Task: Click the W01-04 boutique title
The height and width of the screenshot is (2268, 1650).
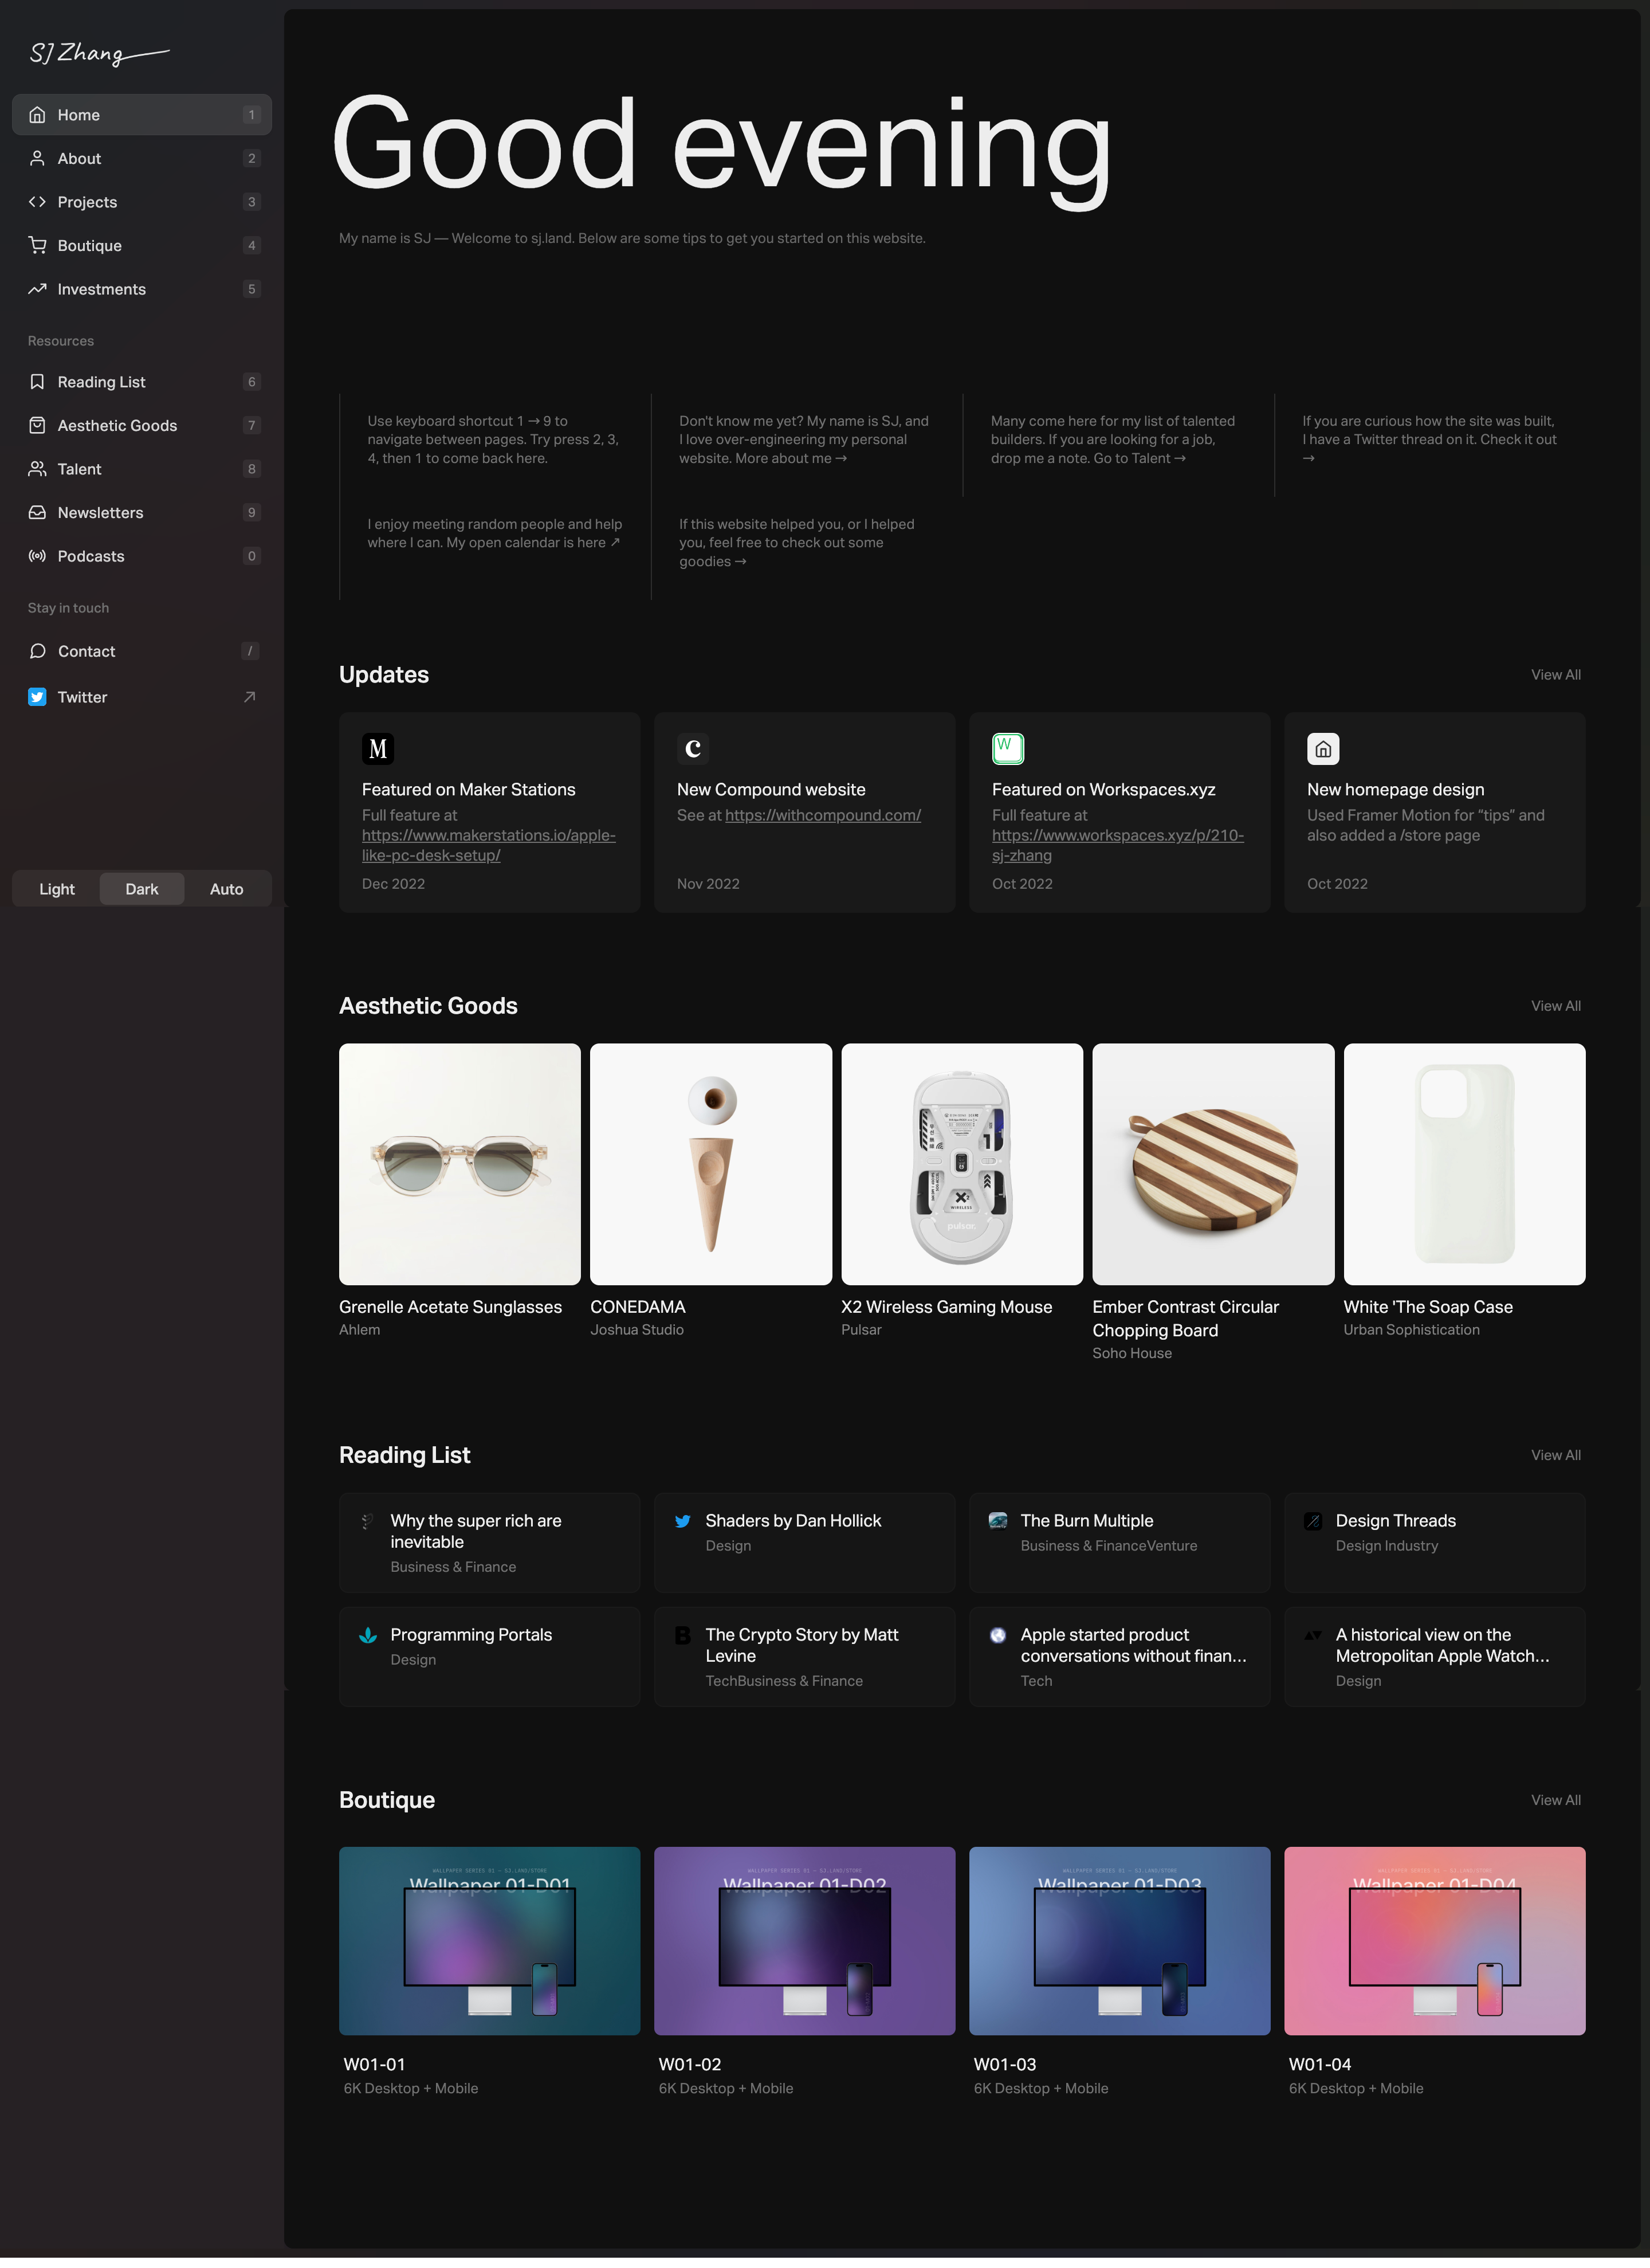Action: pyautogui.click(x=1320, y=2064)
